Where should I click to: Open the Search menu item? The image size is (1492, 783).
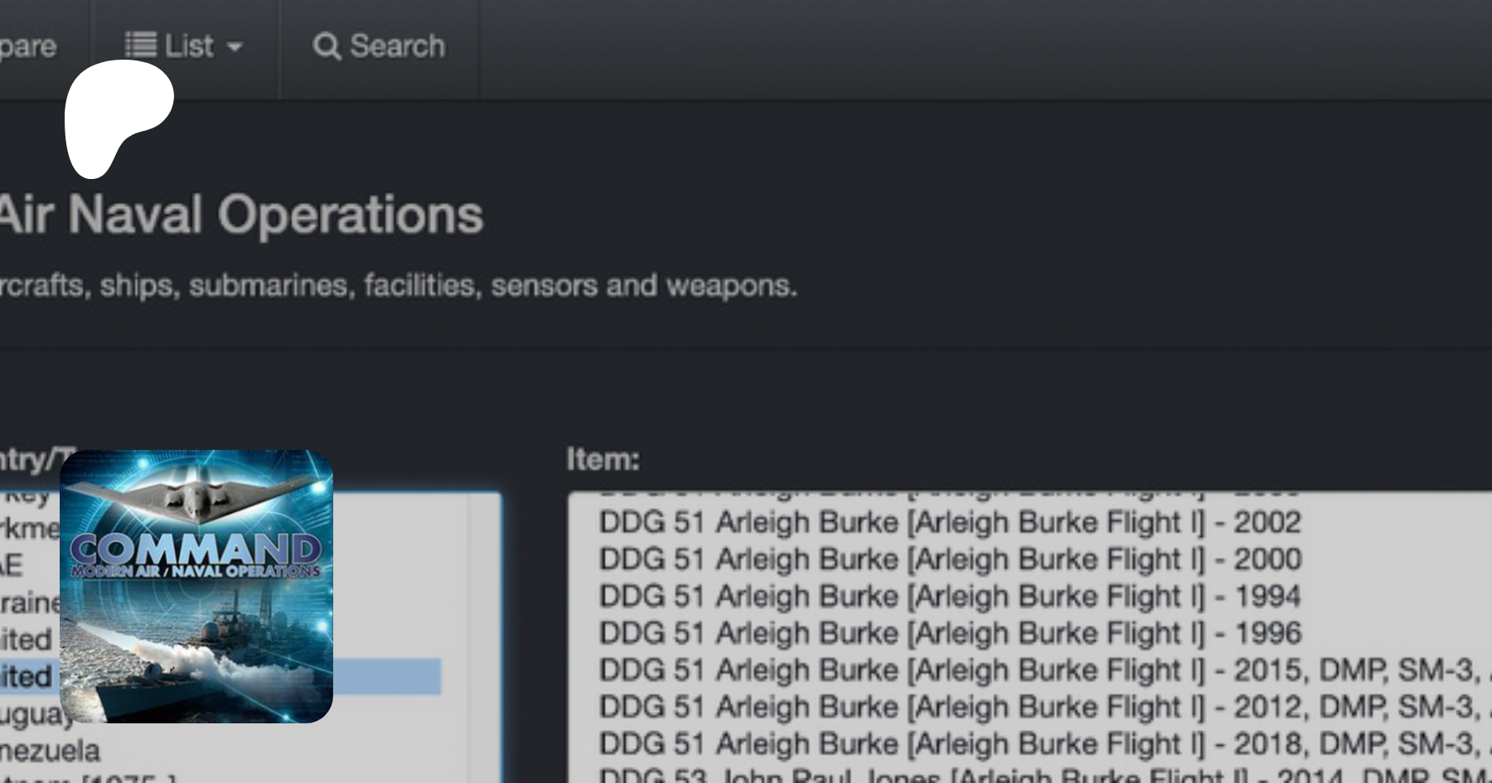(x=396, y=46)
